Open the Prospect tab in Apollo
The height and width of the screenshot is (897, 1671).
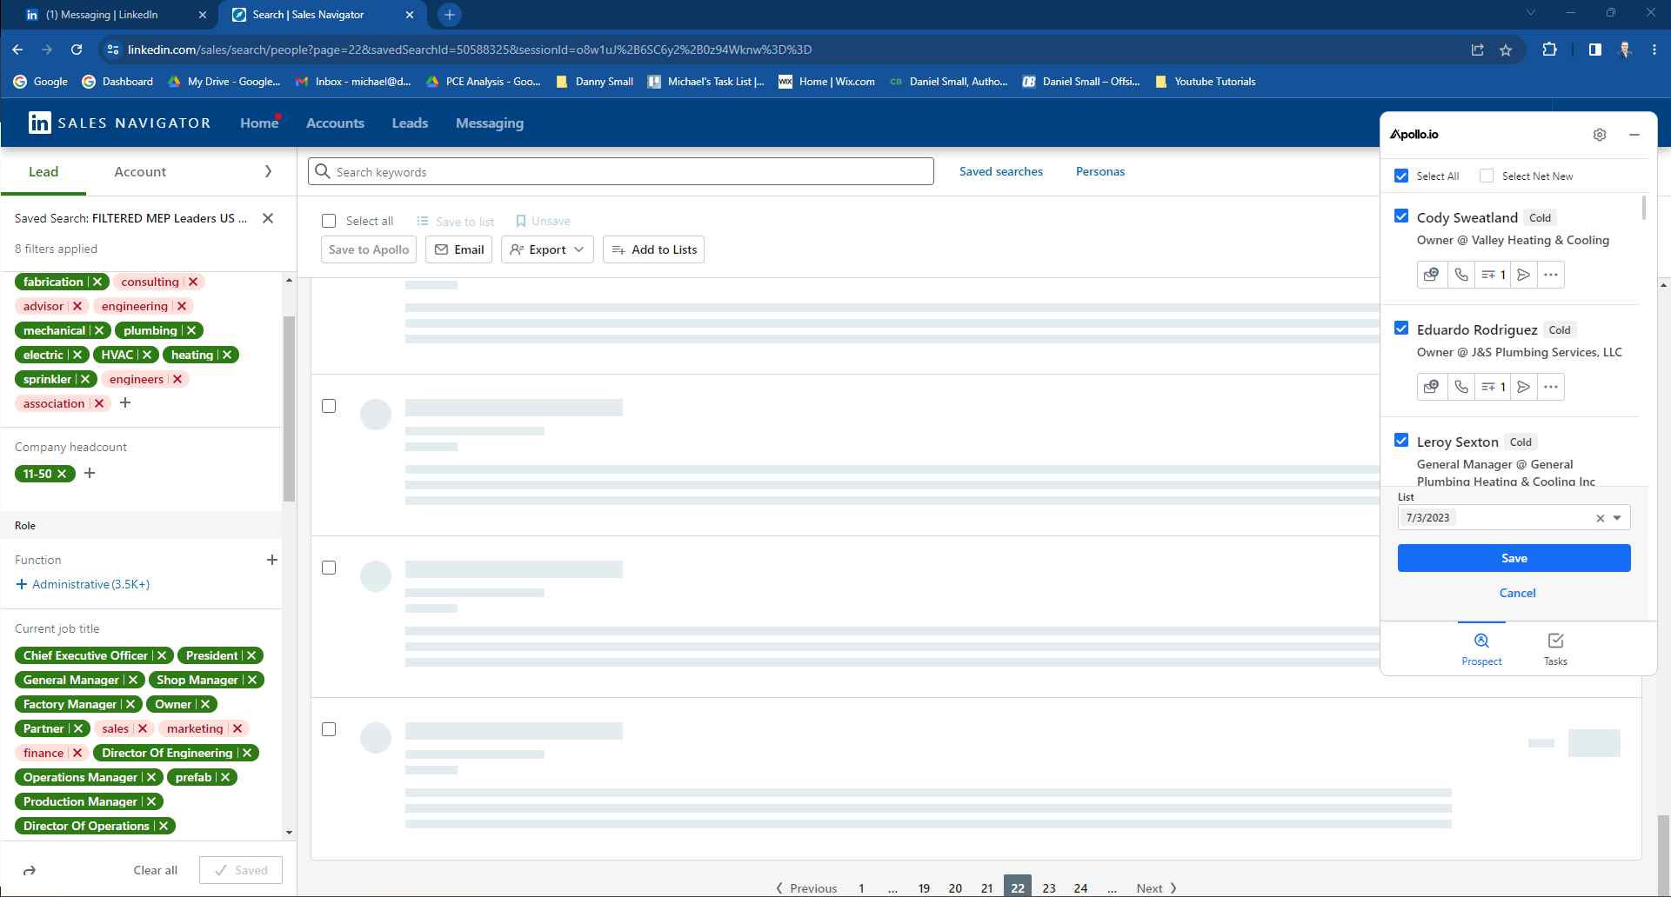pos(1481,649)
